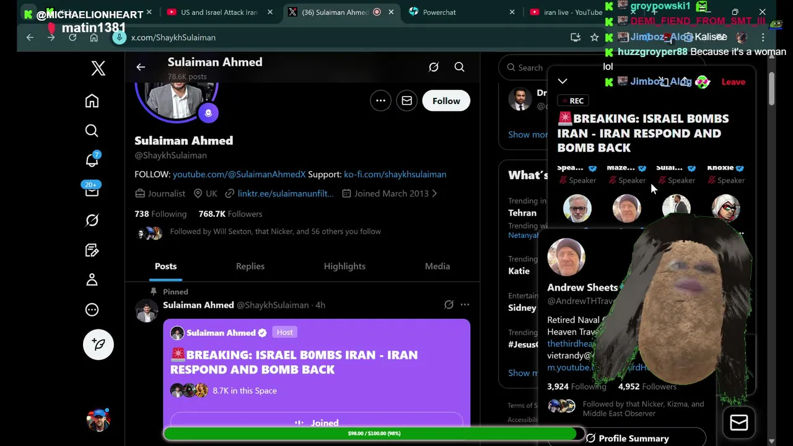Expand Joined March 2013 chevron

tap(434, 193)
